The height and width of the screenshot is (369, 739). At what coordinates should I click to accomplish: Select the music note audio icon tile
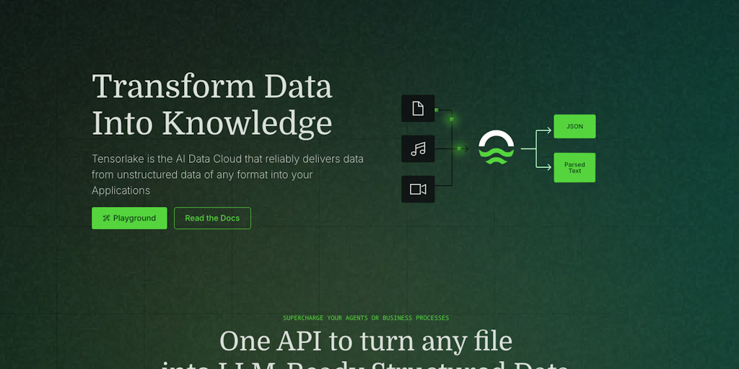click(418, 148)
